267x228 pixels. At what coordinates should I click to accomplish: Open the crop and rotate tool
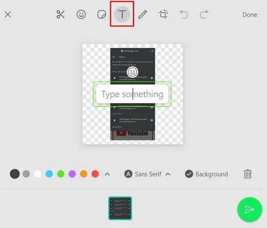(163, 14)
